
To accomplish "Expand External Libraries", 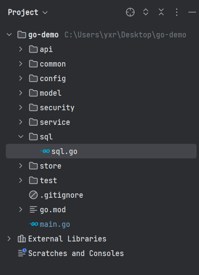I will (x=9, y=239).
